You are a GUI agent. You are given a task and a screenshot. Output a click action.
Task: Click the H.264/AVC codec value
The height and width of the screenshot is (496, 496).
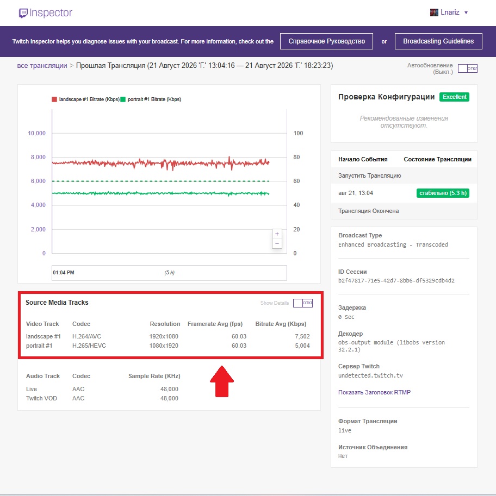coord(87,336)
